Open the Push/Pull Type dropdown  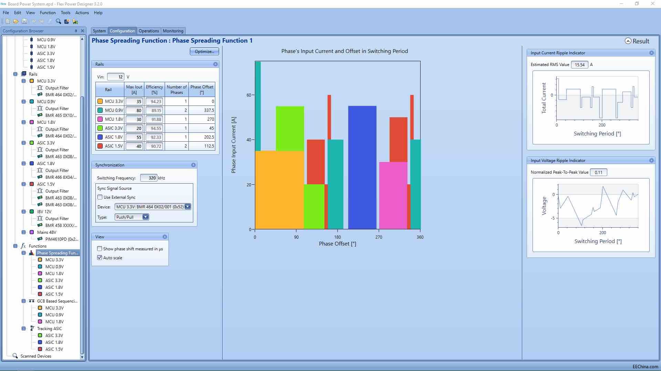(x=145, y=217)
